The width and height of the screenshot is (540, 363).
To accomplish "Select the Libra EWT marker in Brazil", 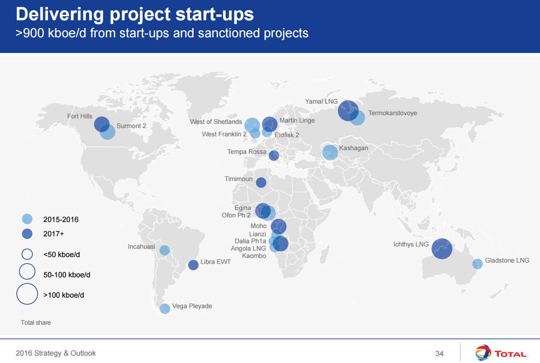I will (193, 264).
